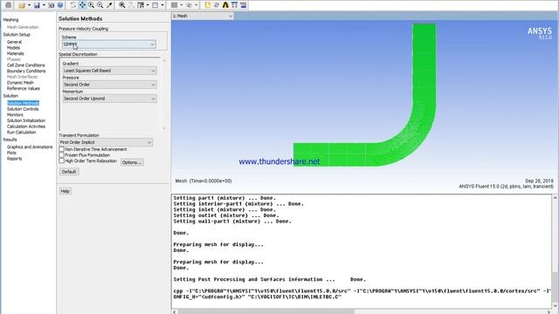Open dropdown arrow next to save icon
This screenshot has height=314, width=559.
pos(44,5)
